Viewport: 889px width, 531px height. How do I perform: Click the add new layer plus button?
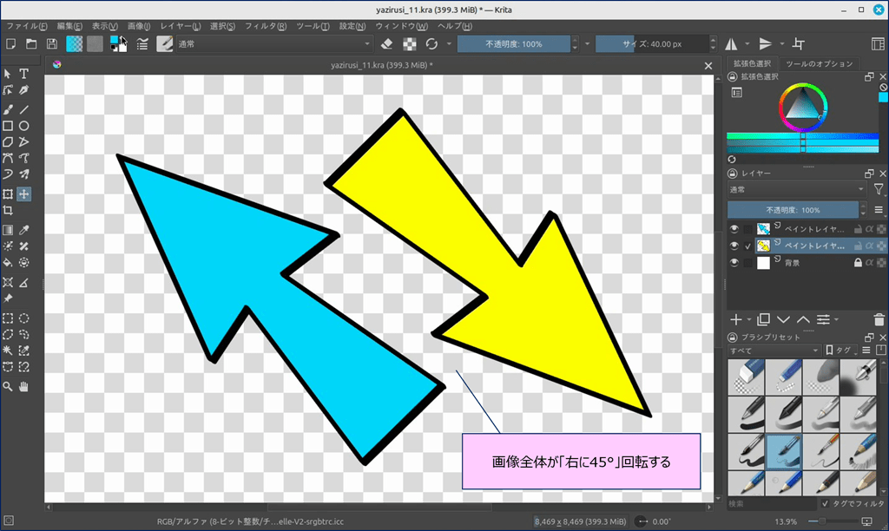735,319
